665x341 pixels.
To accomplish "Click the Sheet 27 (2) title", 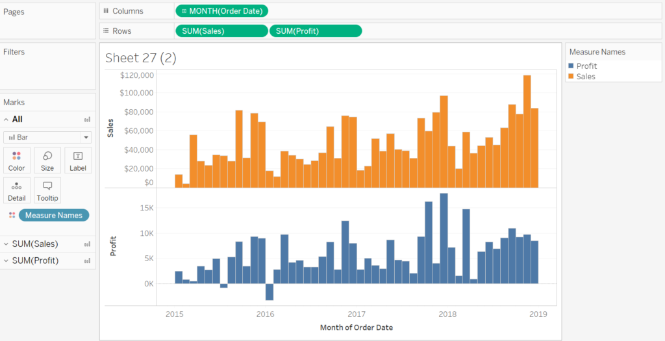I will tap(141, 58).
